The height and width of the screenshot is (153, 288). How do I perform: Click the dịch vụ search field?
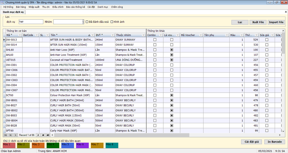(x=31, y=22)
